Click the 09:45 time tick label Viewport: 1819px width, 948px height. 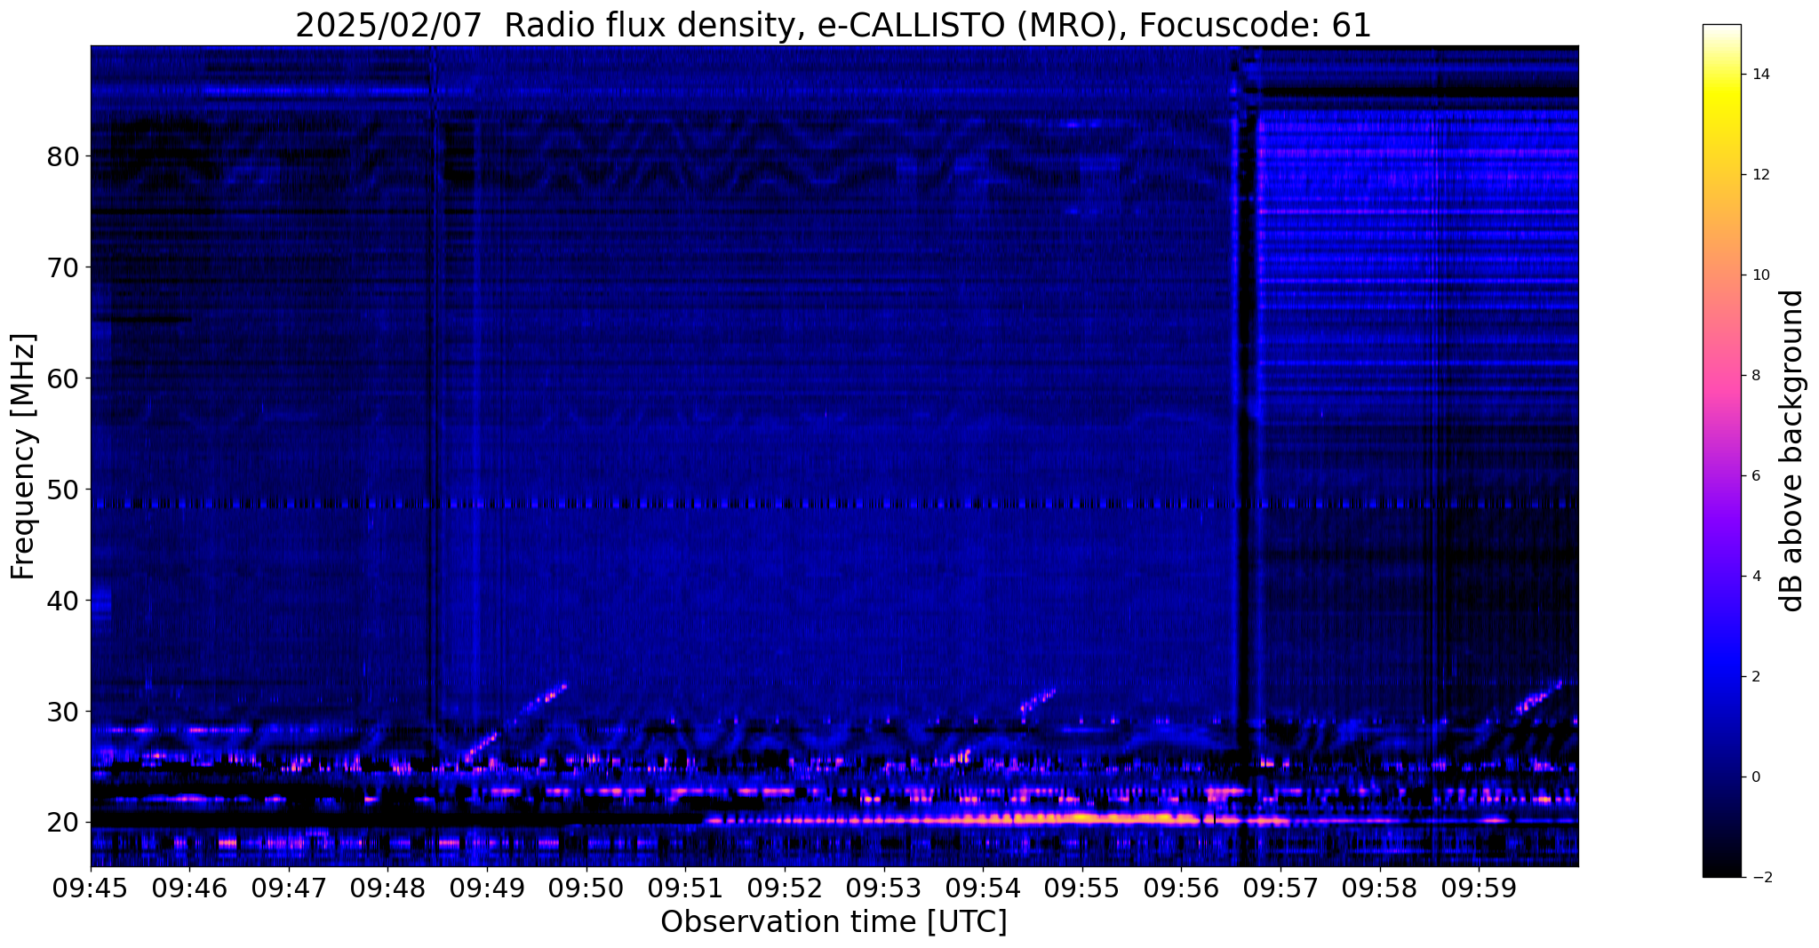[x=91, y=888]
